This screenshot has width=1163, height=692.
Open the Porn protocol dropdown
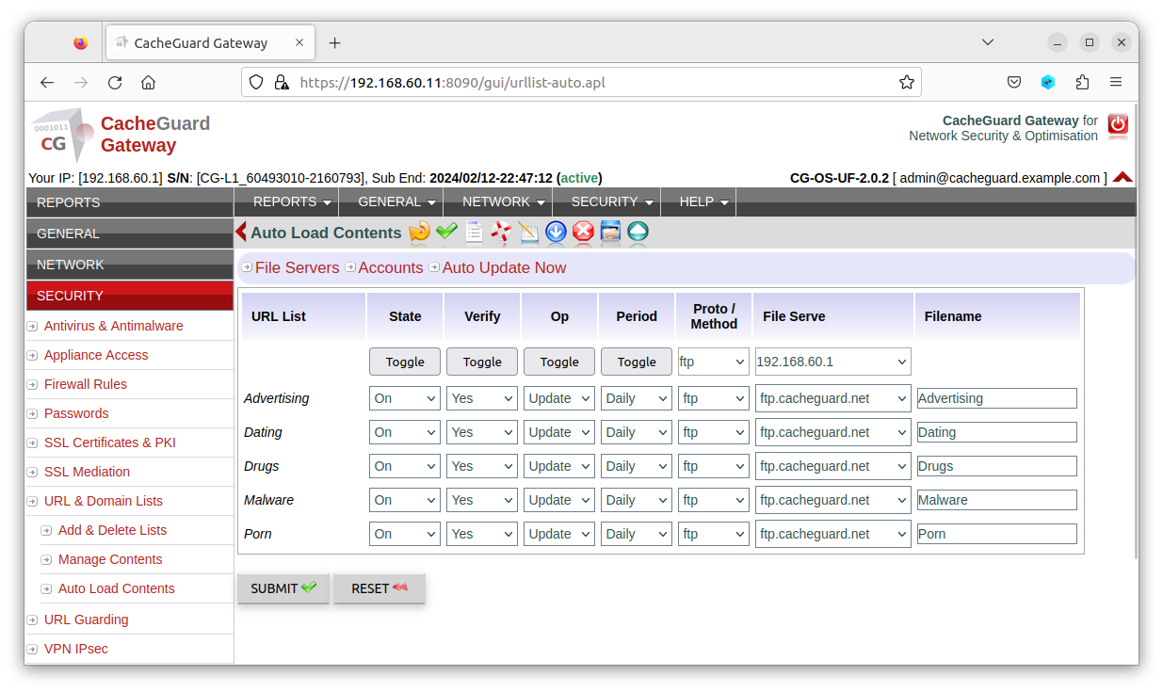click(x=714, y=534)
